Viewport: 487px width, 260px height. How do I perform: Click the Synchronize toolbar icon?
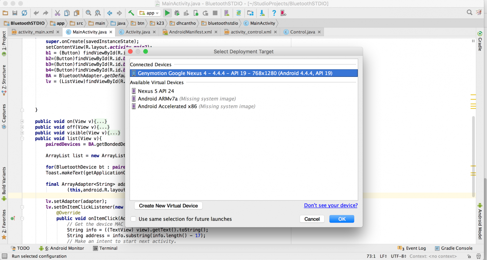pos(24,13)
